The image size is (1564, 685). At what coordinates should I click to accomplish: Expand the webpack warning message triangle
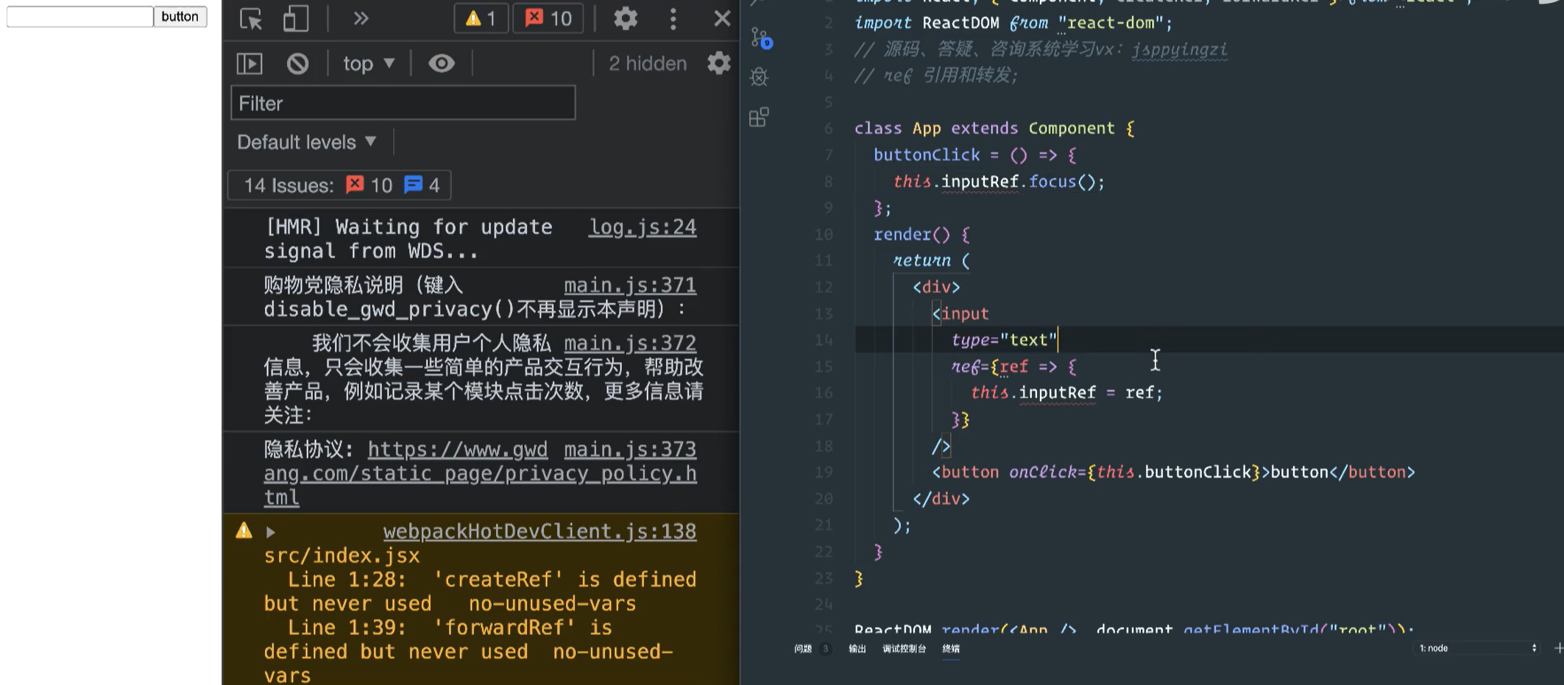point(270,532)
